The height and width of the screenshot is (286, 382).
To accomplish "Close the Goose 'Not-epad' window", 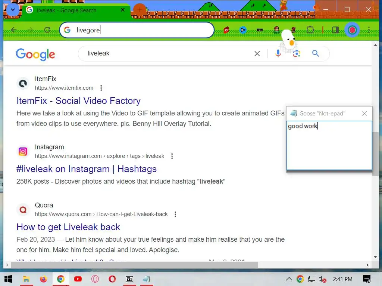I will tap(364, 114).
